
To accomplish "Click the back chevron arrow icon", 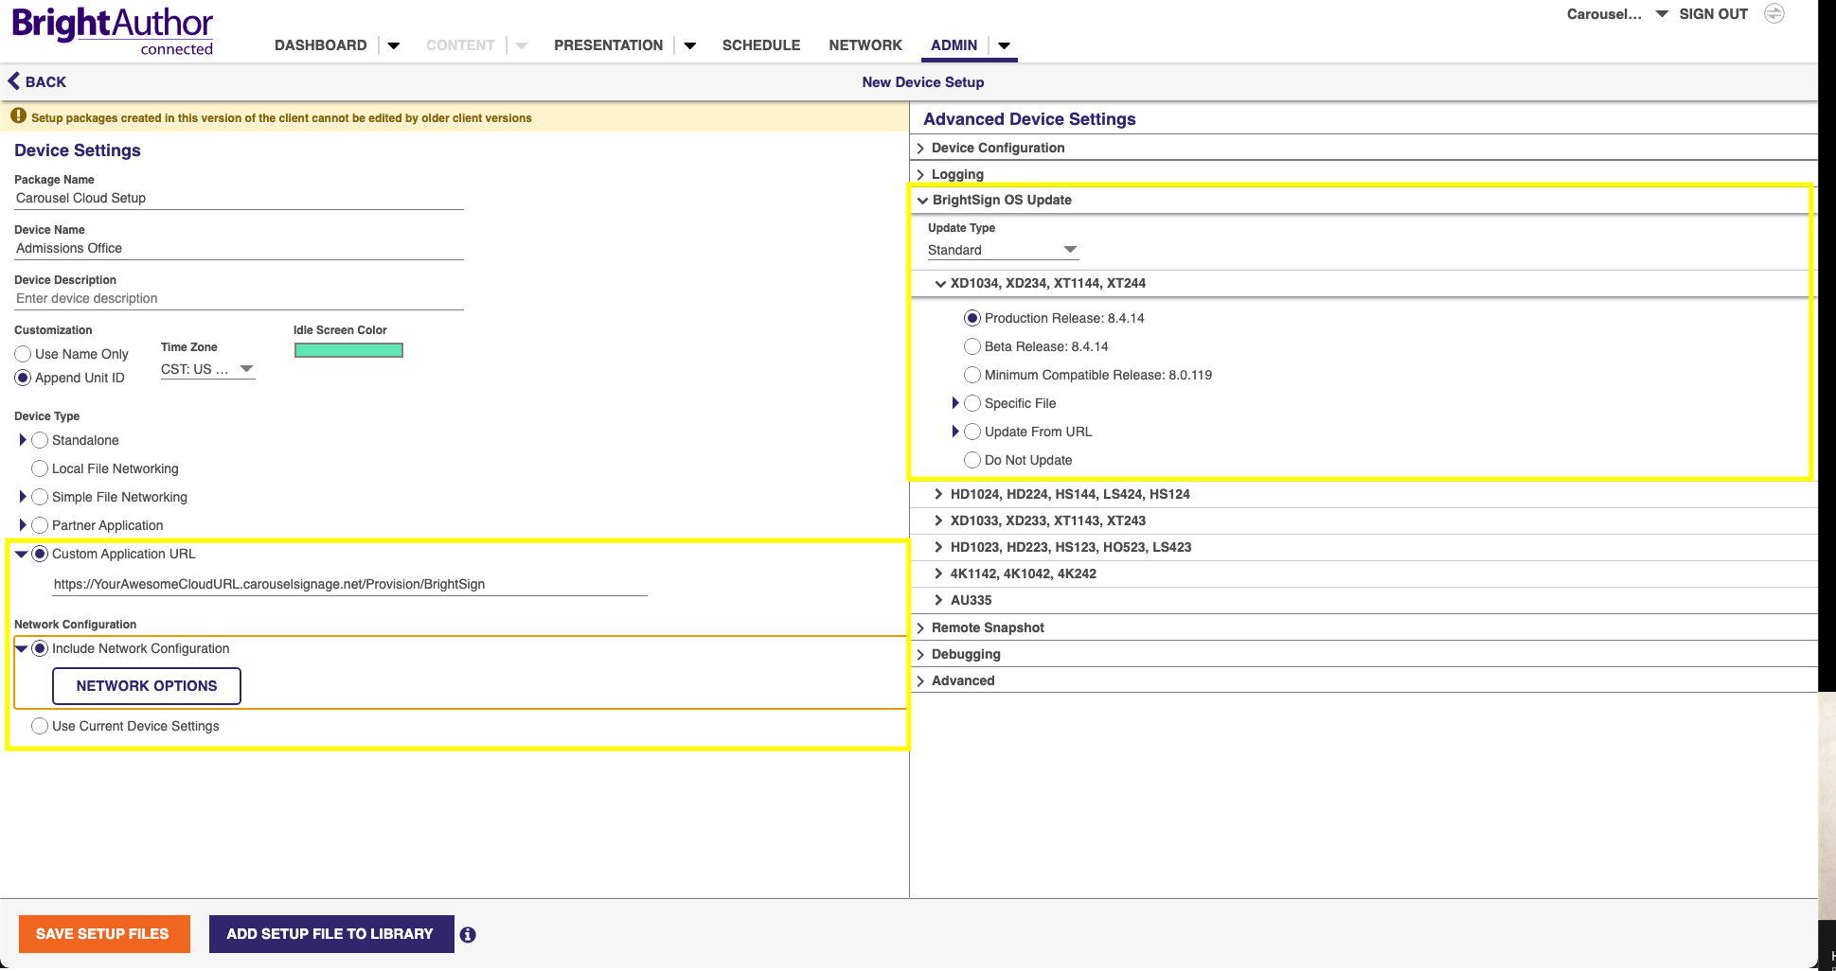I will (13, 81).
